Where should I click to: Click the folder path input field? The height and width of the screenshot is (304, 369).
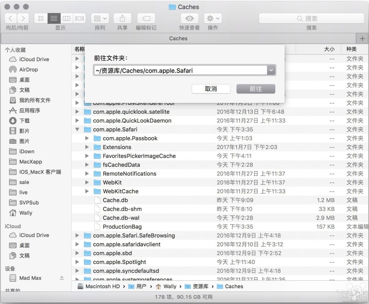pyautogui.click(x=180, y=70)
